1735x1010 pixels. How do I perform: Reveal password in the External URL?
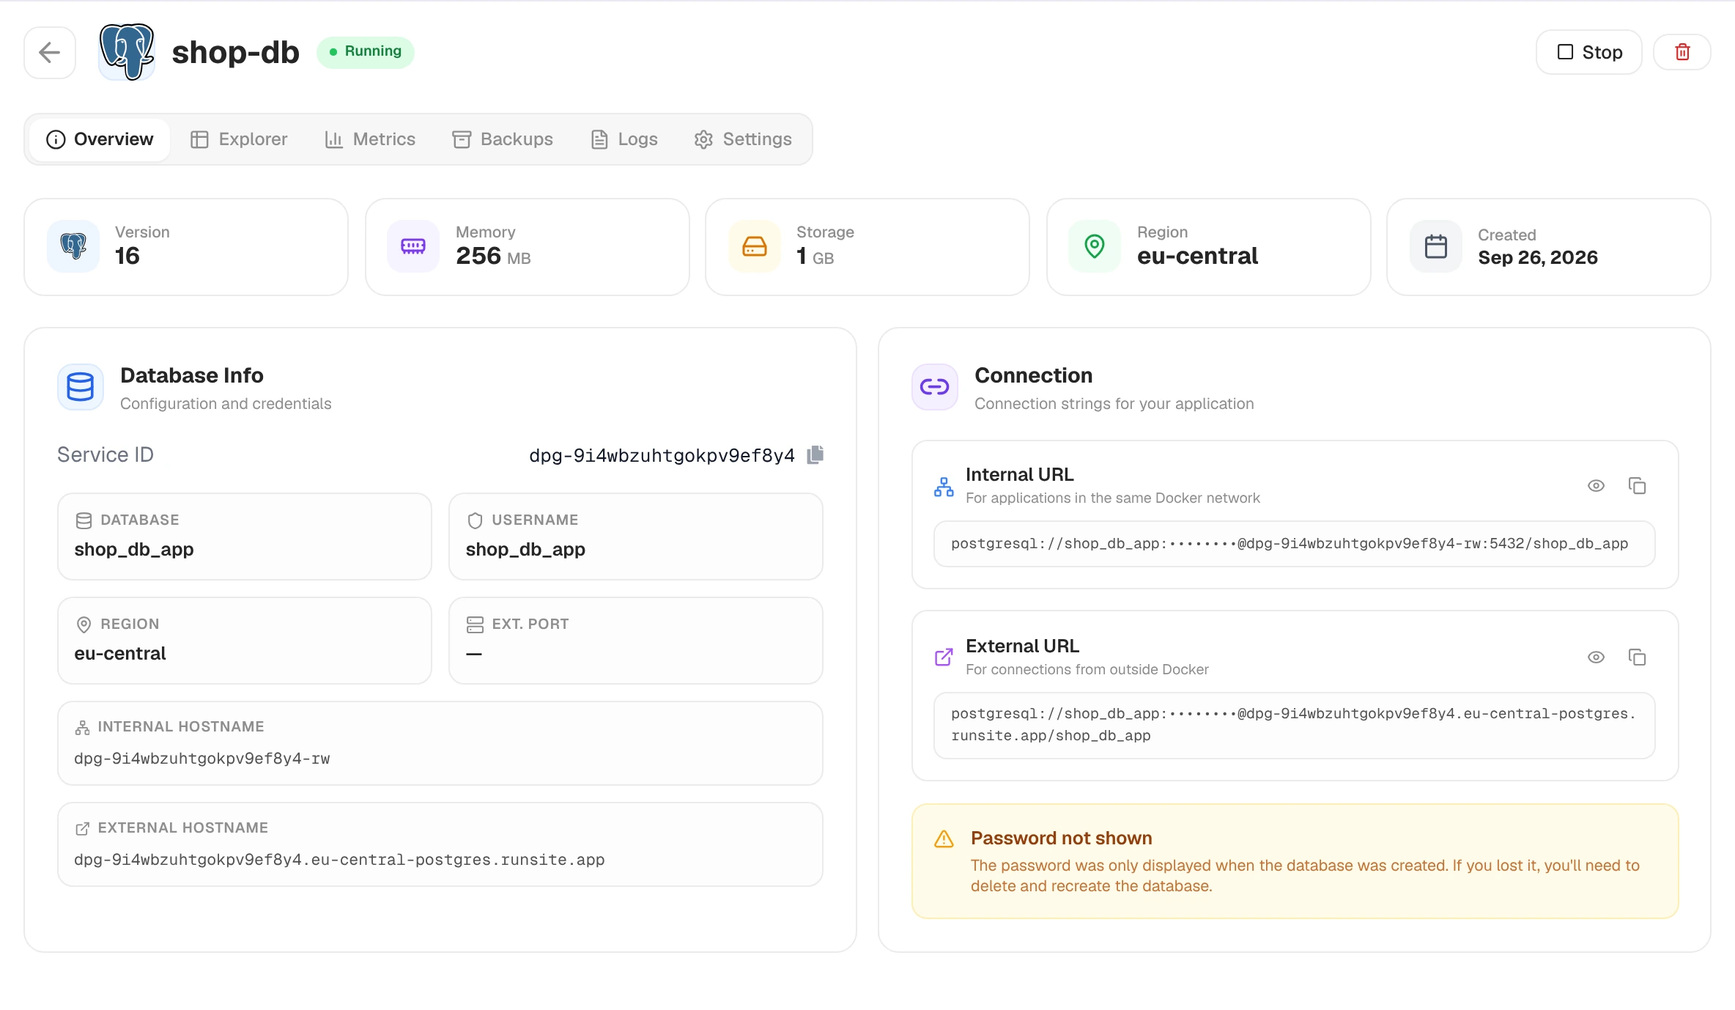[x=1596, y=657]
